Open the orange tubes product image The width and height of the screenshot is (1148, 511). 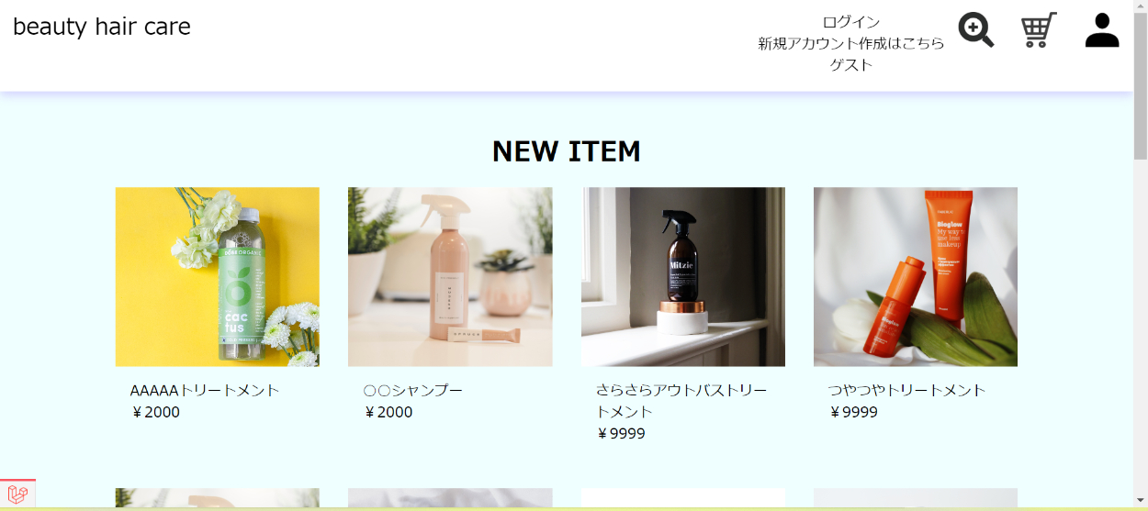[916, 277]
